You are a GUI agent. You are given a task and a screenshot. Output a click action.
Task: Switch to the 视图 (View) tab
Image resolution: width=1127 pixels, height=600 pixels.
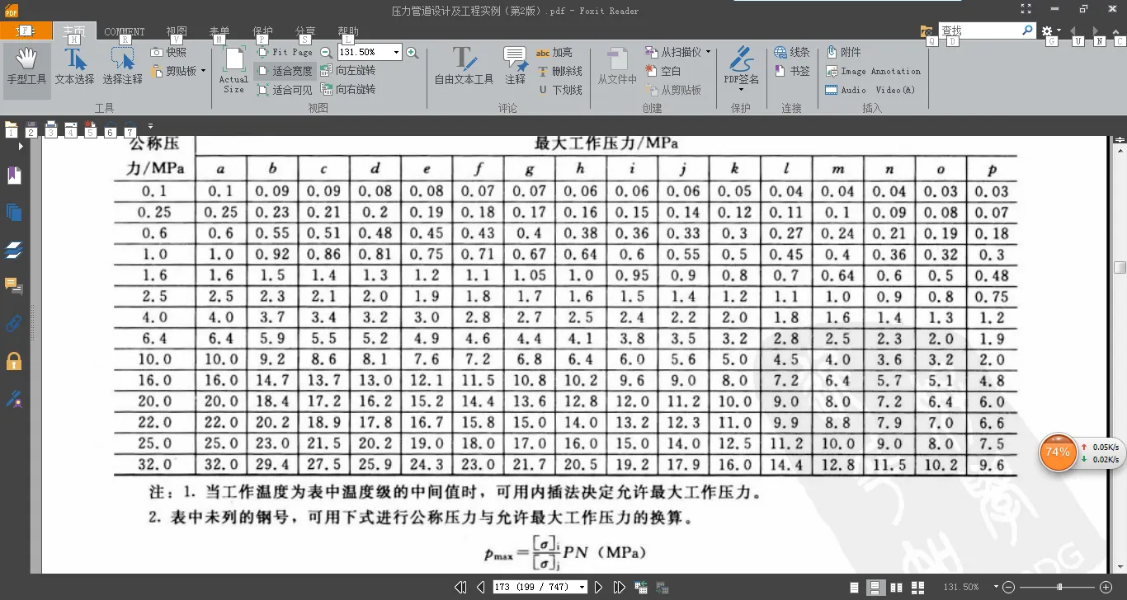click(x=177, y=32)
